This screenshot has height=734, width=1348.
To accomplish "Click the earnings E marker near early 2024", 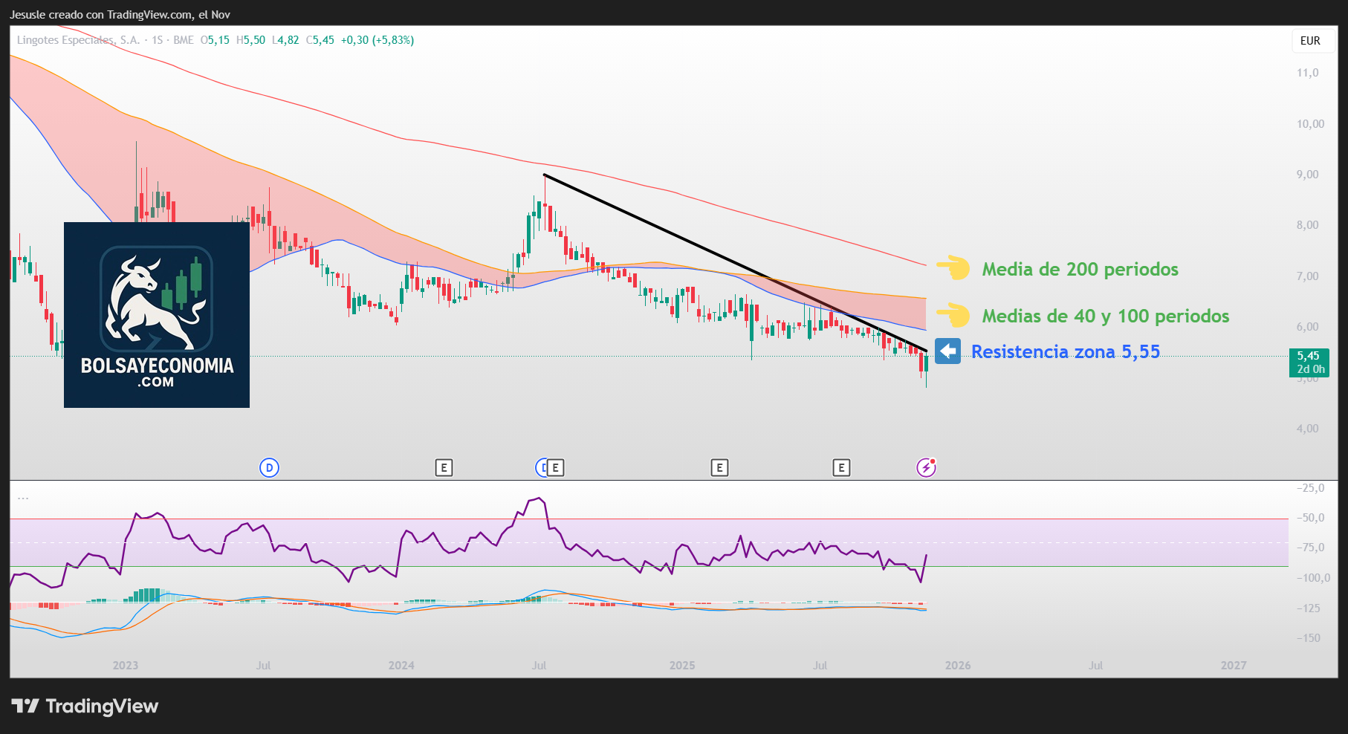I will click(x=444, y=467).
